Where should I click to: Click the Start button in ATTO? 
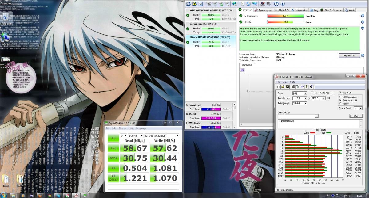[x=356, y=116]
